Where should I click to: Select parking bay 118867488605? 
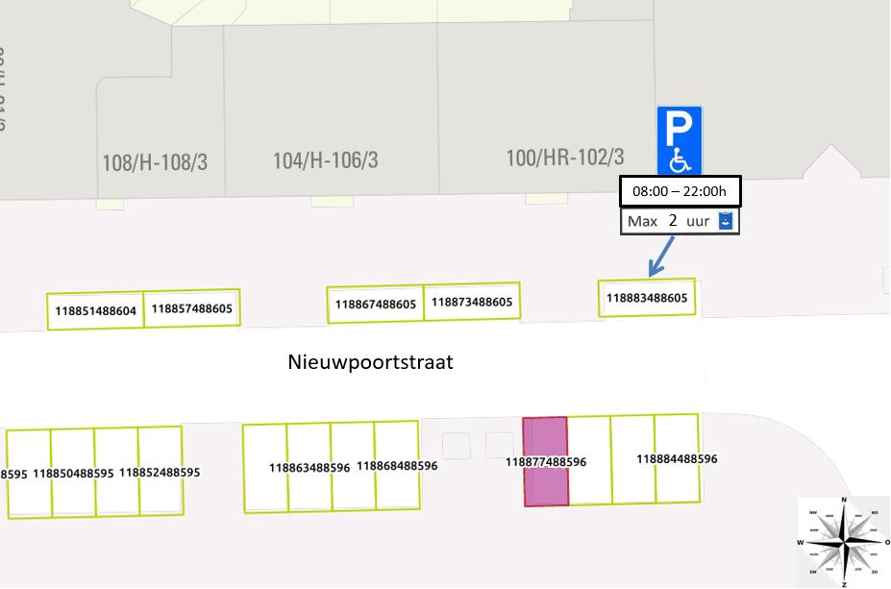[375, 304]
